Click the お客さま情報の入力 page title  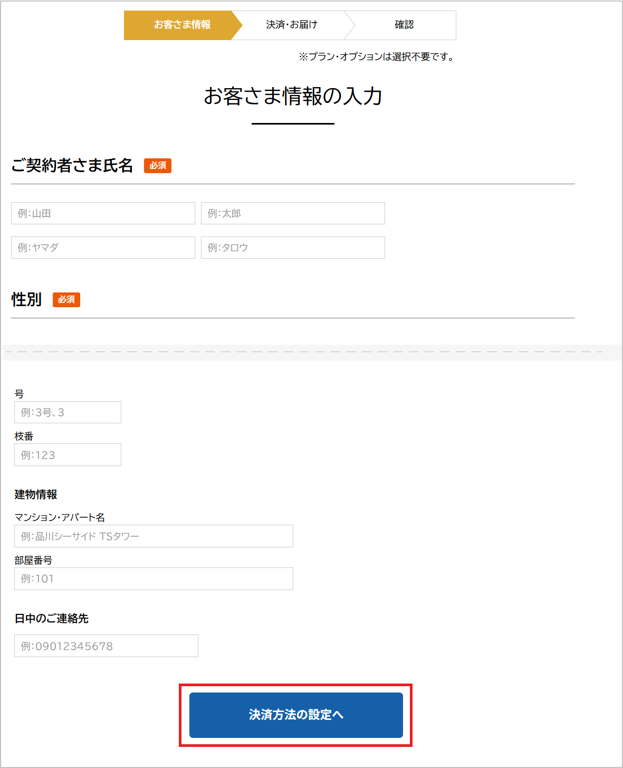[293, 96]
